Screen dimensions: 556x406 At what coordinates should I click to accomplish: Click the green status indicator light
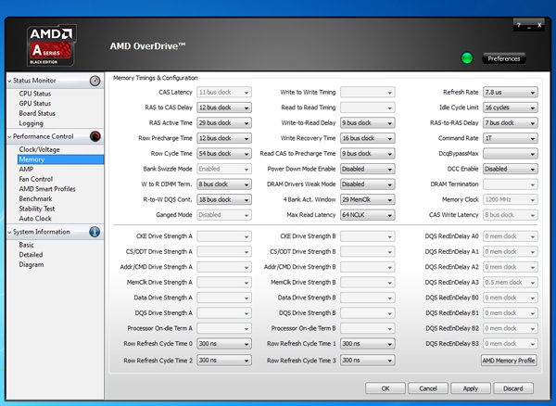(467, 58)
